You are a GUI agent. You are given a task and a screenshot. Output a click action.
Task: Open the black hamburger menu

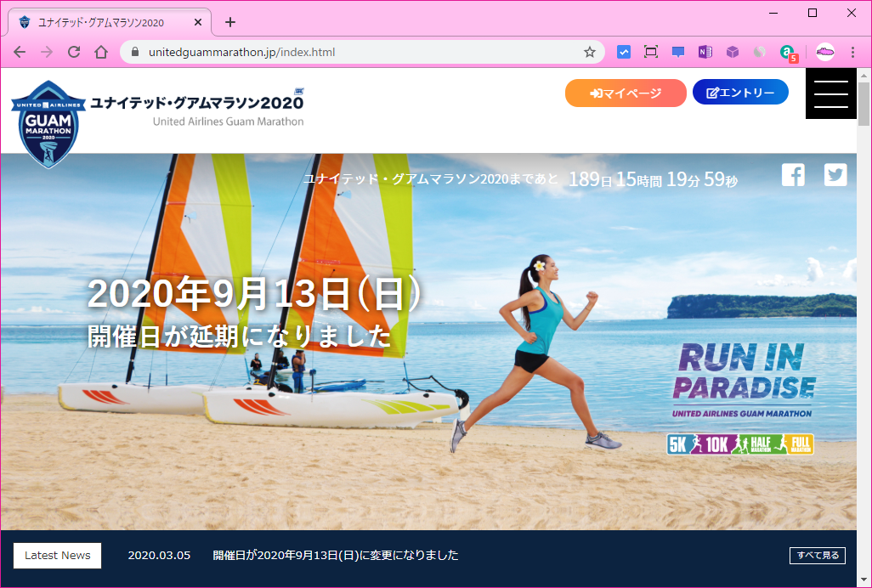(x=831, y=93)
